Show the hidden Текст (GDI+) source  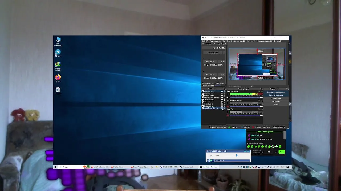point(222,104)
